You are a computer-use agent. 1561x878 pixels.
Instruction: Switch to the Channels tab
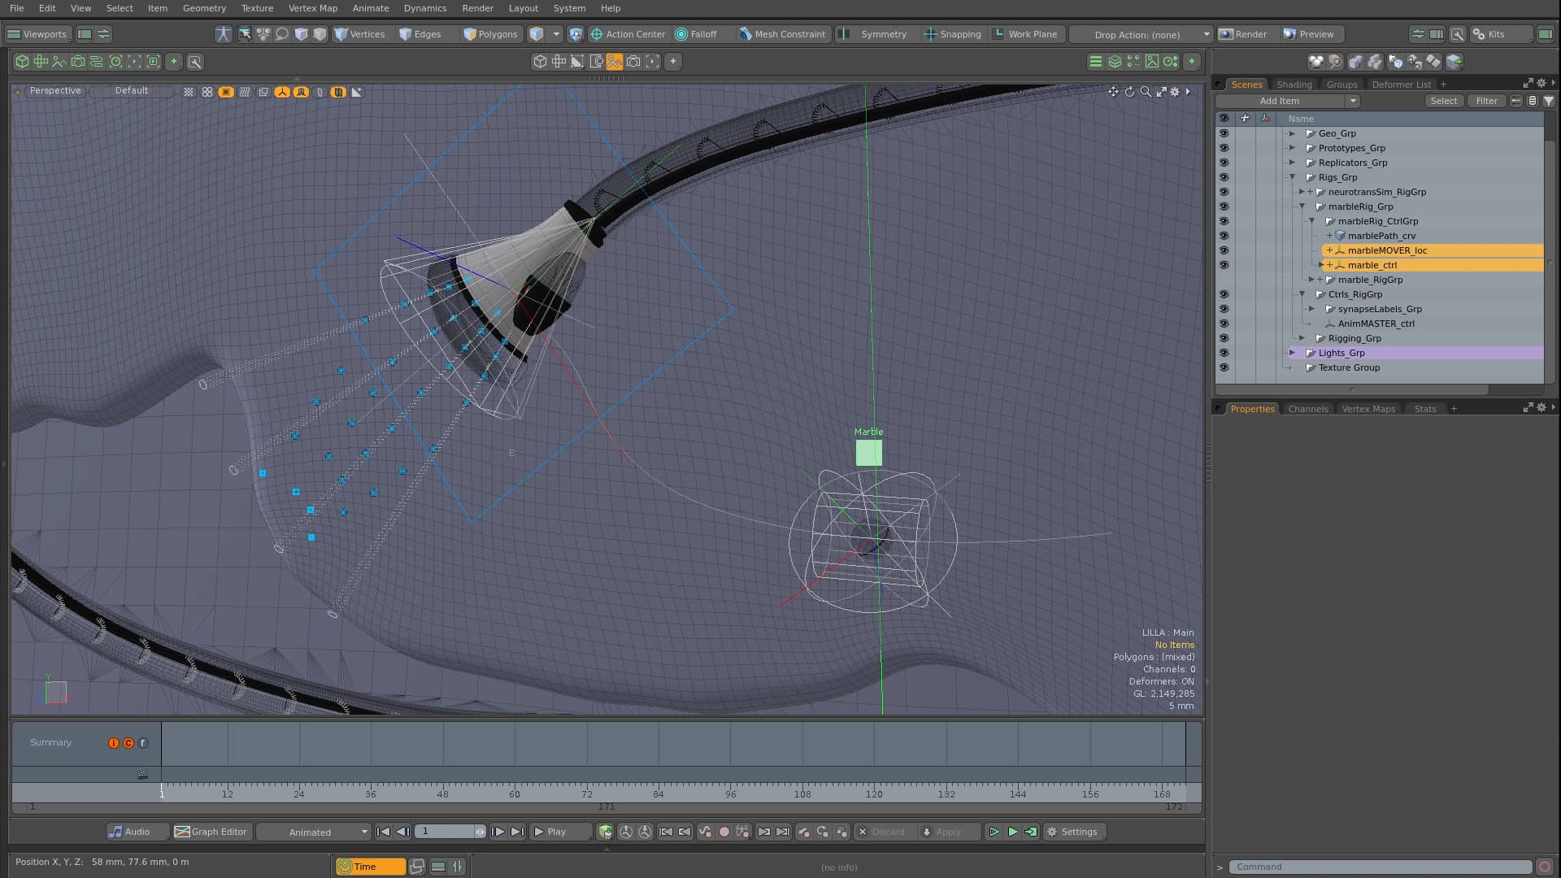click(1307, 409)
